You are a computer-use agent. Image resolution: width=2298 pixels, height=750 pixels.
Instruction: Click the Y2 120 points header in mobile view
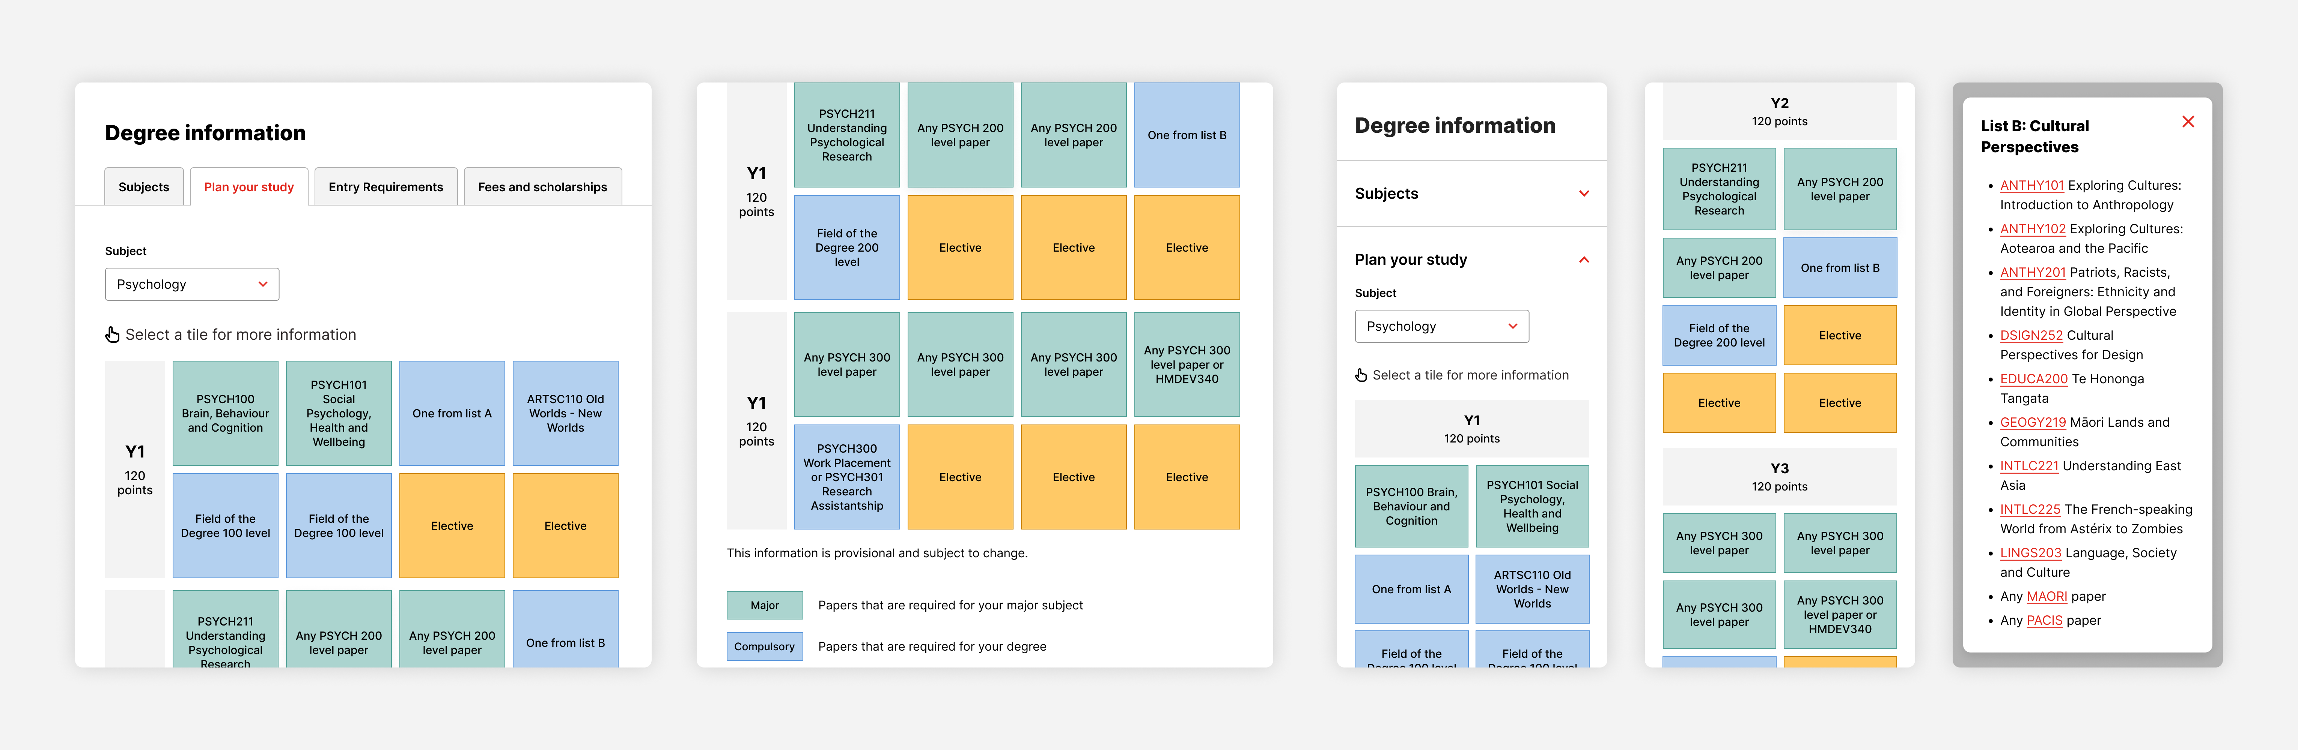1779,111
